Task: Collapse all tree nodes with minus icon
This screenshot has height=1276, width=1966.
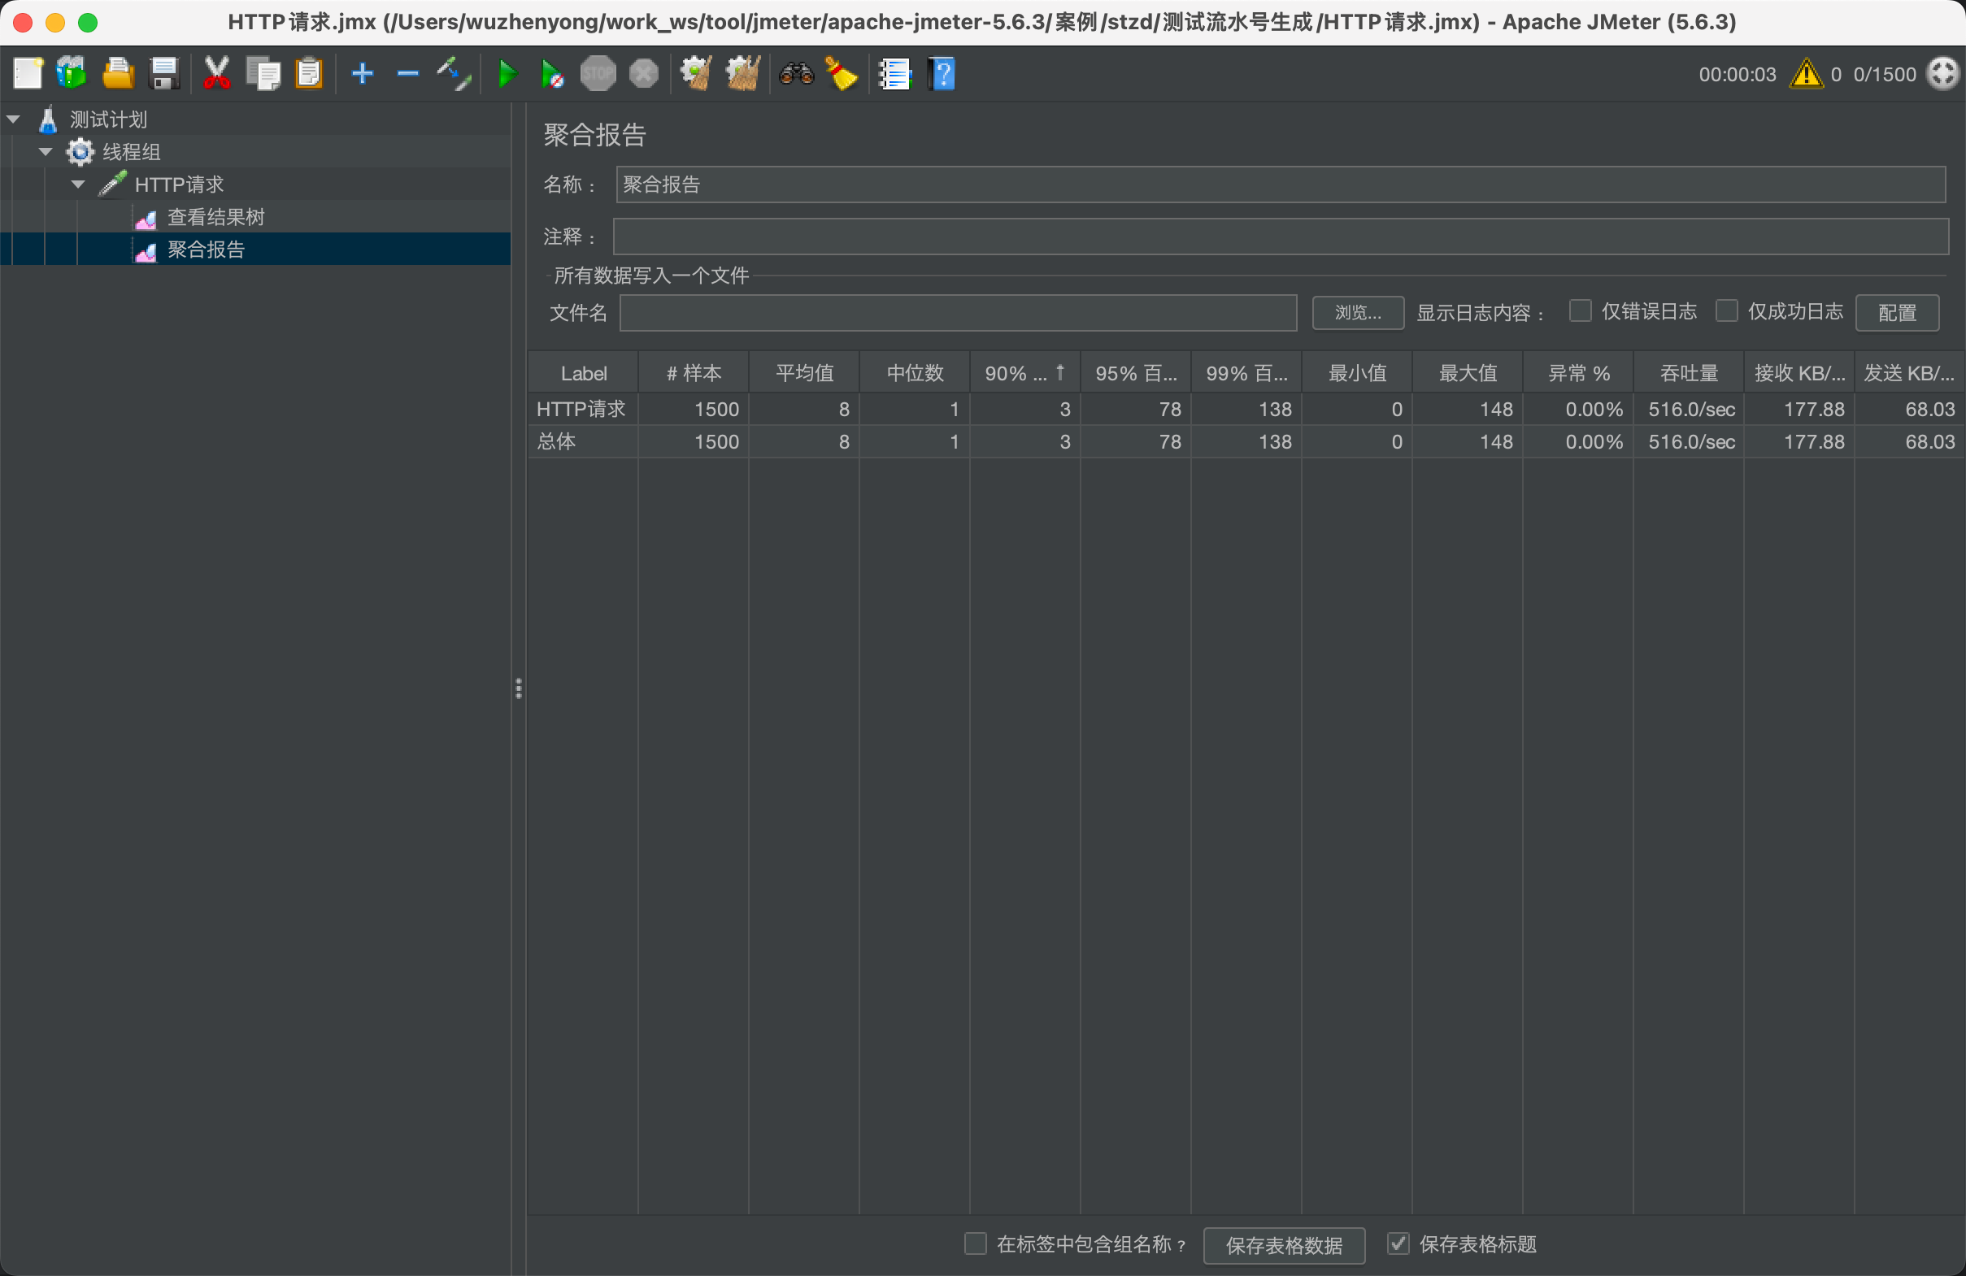Action: (x=408, y=73)
